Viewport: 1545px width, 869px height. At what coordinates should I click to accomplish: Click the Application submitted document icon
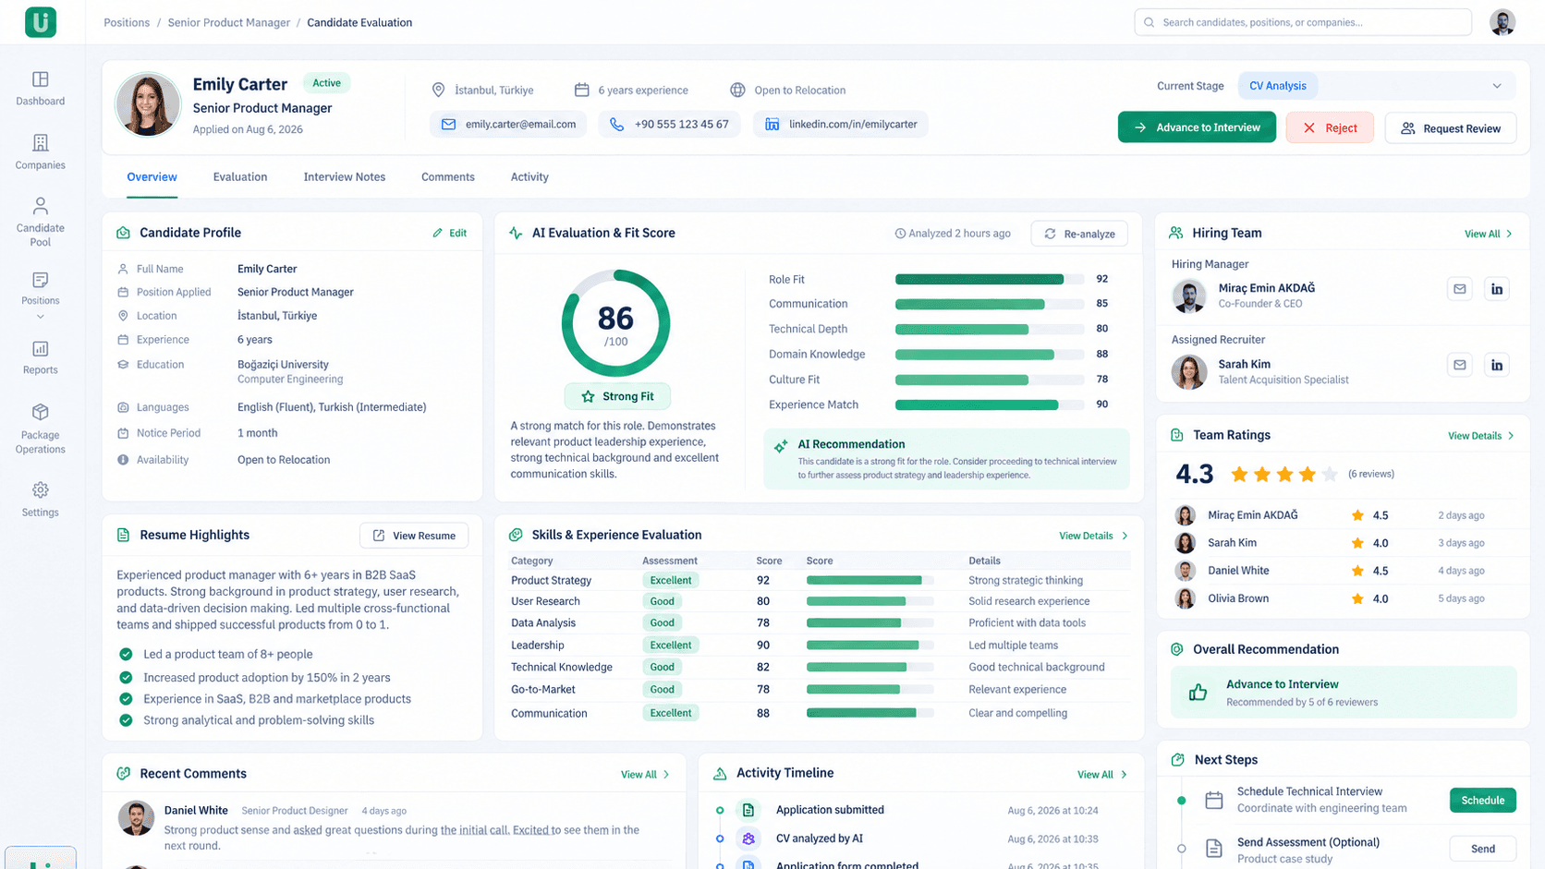748,810
